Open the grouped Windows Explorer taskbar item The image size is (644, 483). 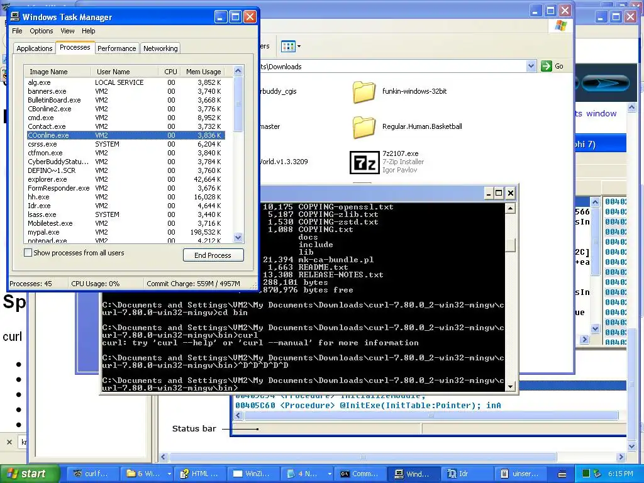tap(147, 474)
